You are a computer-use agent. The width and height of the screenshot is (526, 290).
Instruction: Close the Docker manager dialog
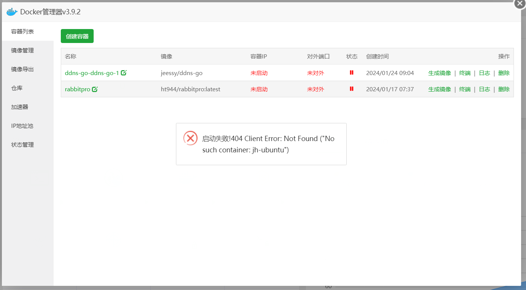(521, 3)
